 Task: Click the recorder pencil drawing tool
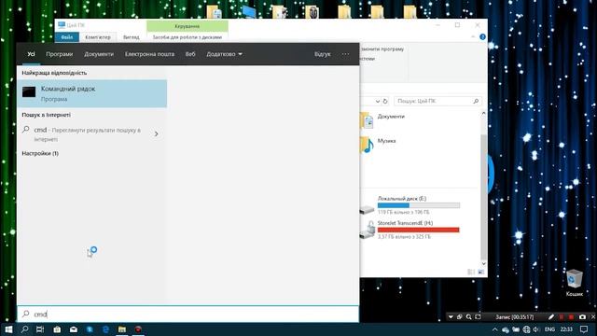(x=551, y=317)
